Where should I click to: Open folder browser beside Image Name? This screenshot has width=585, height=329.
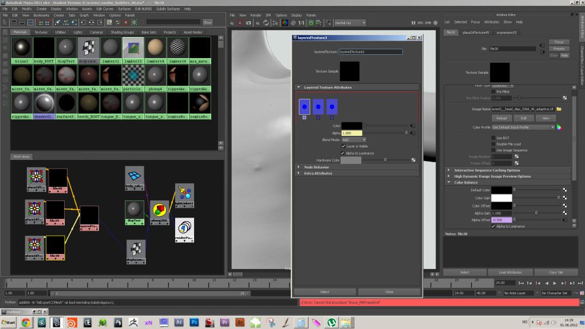coord(559,109)
